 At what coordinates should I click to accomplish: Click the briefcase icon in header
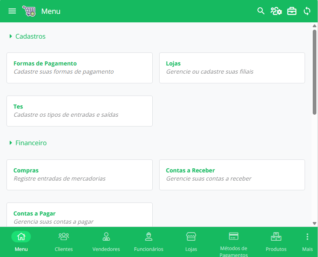292,11
